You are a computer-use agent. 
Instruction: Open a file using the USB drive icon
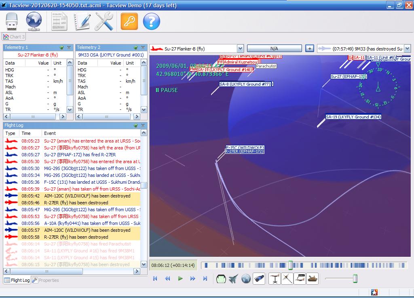tap(12, 21)
